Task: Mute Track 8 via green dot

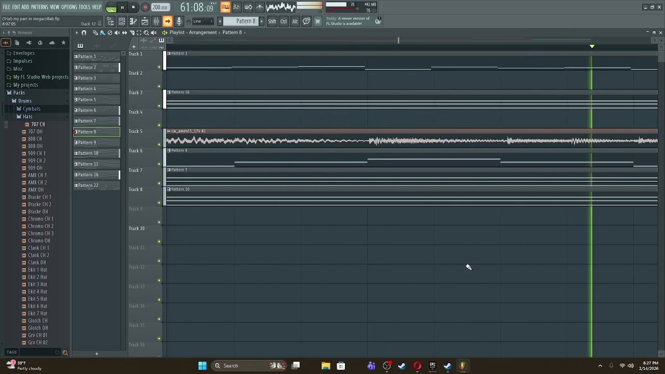Action: (x=159, y=203)
